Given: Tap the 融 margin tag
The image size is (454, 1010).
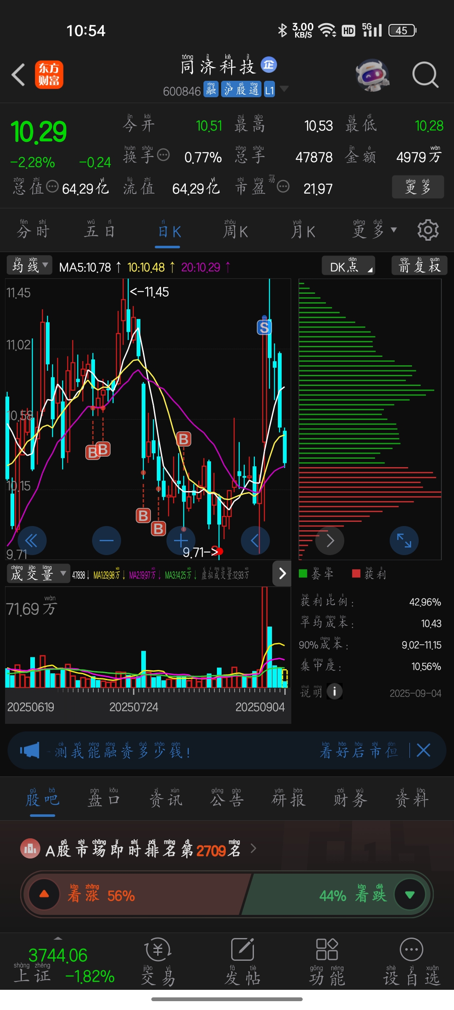Looking at the screenshot, I should click(x=211, y=89).
